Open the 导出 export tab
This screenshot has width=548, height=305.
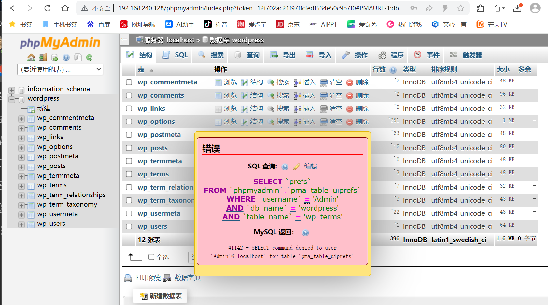point(283,55)
